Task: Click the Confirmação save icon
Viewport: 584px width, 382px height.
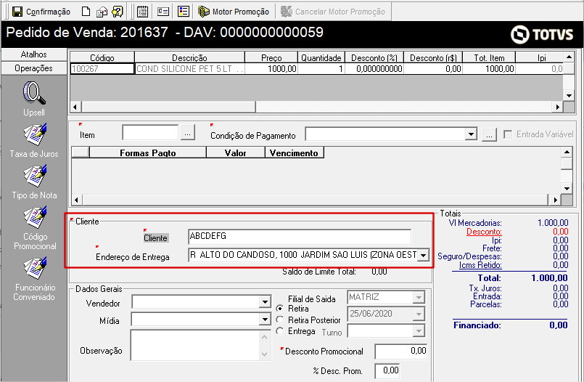Action: click(17, 12)
